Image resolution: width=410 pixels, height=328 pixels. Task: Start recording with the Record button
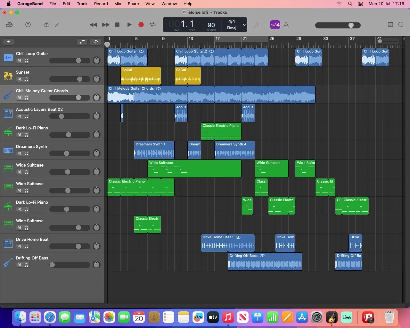(x=141, y=25)
